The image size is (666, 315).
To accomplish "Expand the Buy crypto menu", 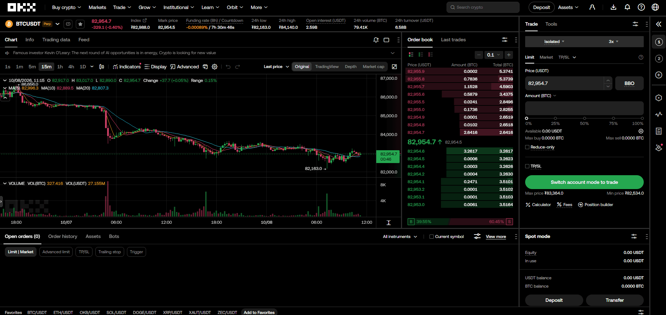I will [x=66, y=7].
